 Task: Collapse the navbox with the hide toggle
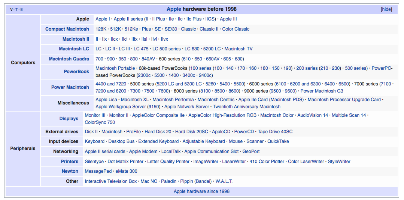[x=386, y=9]
